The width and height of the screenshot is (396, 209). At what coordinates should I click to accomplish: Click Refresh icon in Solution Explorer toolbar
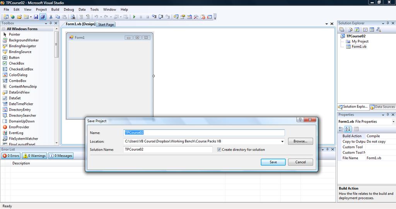coord(357,30)
